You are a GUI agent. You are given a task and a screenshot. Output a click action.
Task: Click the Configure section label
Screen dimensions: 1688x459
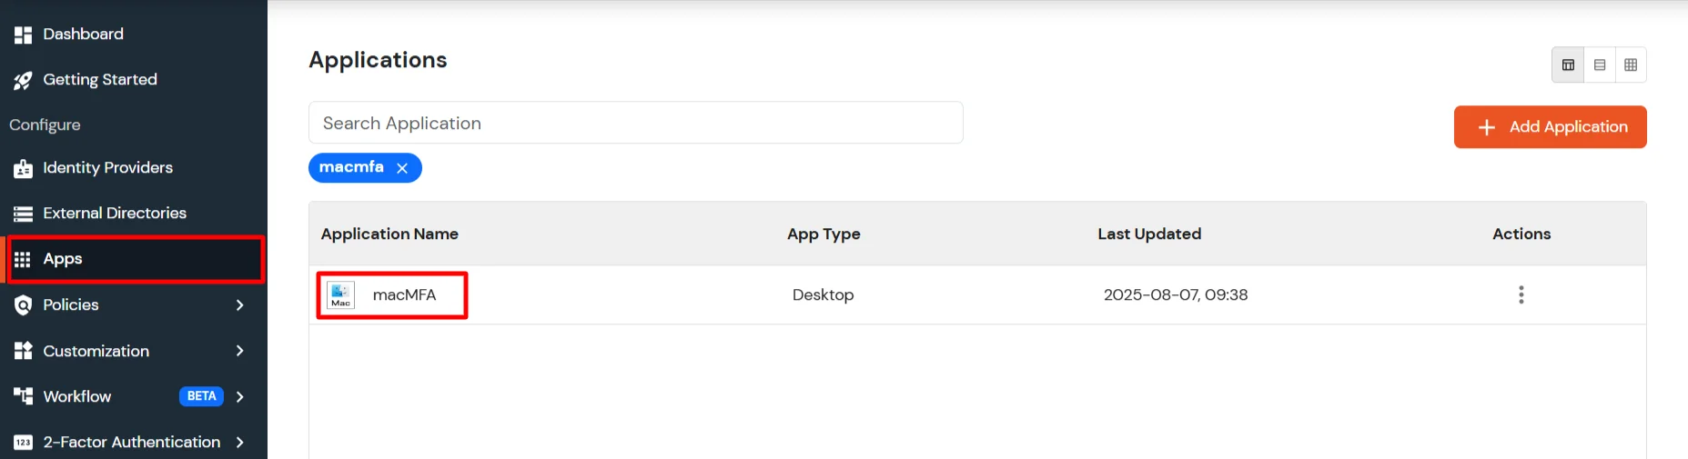coord(45,125)
